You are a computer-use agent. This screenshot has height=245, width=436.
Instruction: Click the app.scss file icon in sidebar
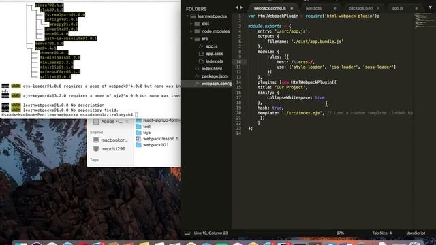pyautogui.click(x=201, y=54)
